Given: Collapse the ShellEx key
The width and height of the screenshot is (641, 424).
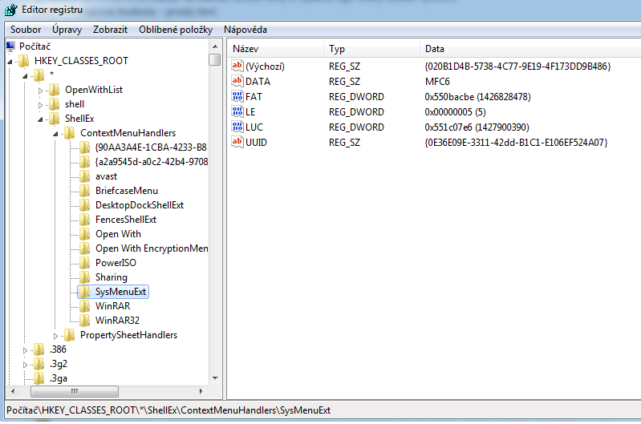Looking at the screenshot, I should pyautogui.click(x=40, y=119).
